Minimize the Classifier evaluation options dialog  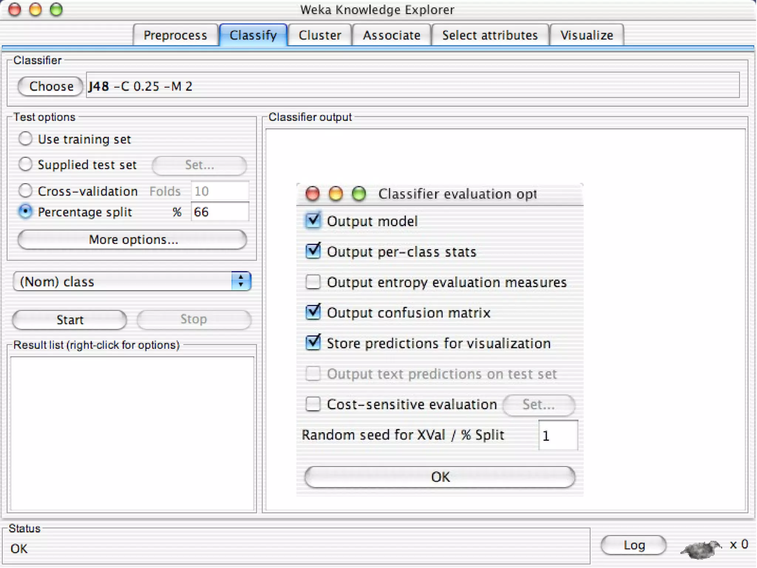point(335,194)
